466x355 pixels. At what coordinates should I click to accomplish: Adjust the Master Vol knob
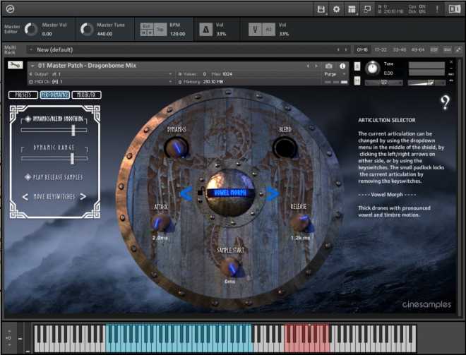coord(31,30)
